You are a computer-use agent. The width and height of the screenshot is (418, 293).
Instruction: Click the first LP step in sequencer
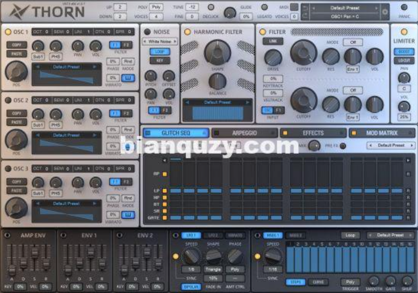176,191
